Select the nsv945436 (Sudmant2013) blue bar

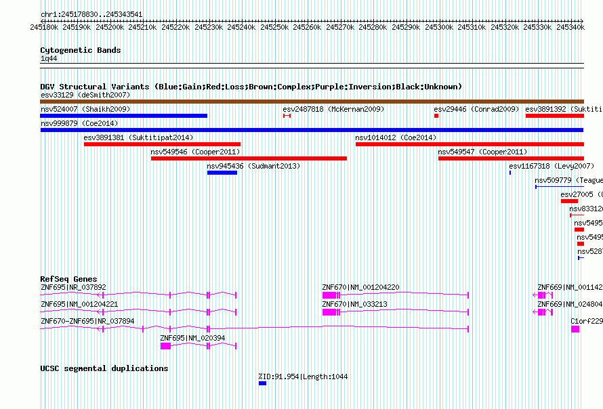pyautogui.click(x=222, y=173)
